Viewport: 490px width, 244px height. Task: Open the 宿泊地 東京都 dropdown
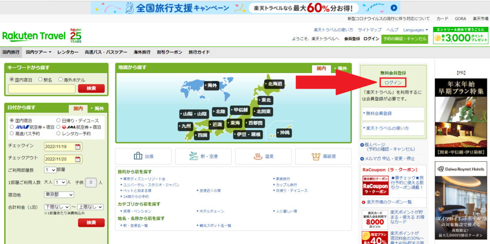(x=59, y=195)
